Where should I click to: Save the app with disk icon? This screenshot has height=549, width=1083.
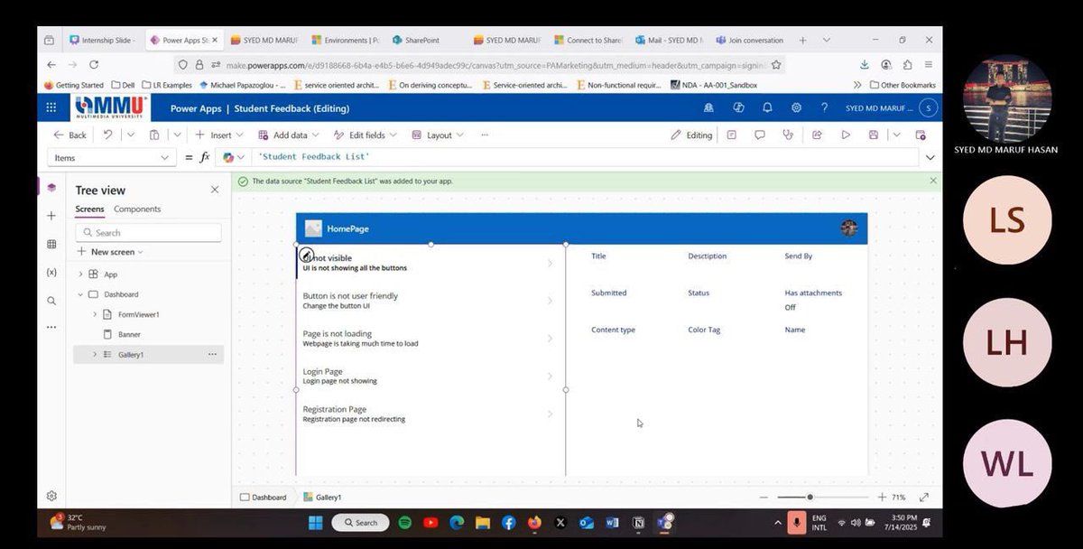(874, 135)
